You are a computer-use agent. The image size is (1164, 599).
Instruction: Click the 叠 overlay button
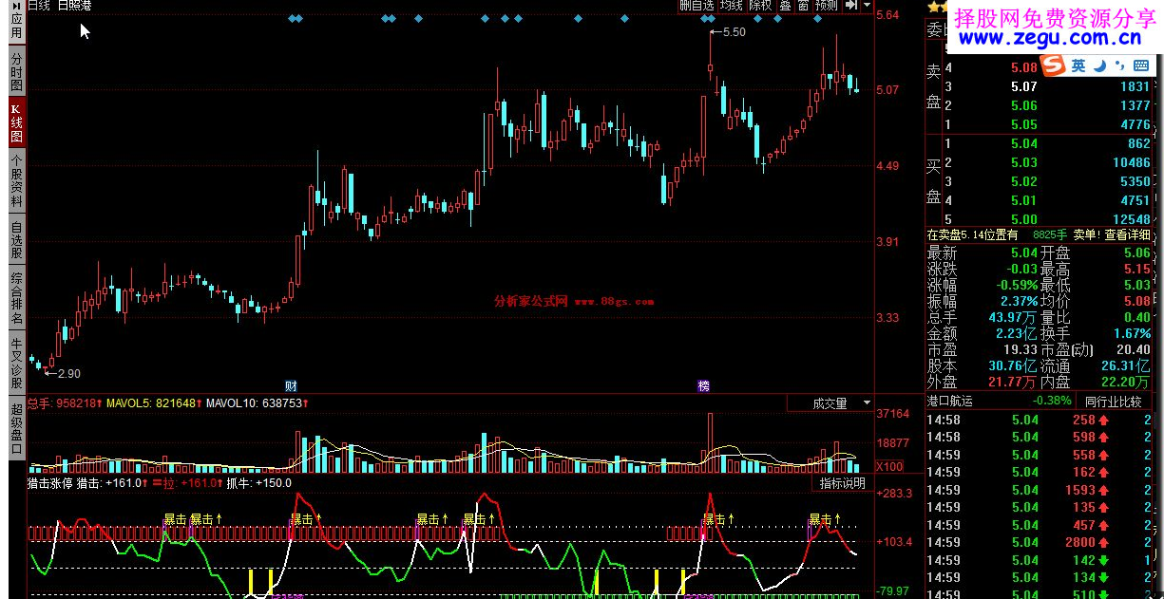(x=785, y=6)
